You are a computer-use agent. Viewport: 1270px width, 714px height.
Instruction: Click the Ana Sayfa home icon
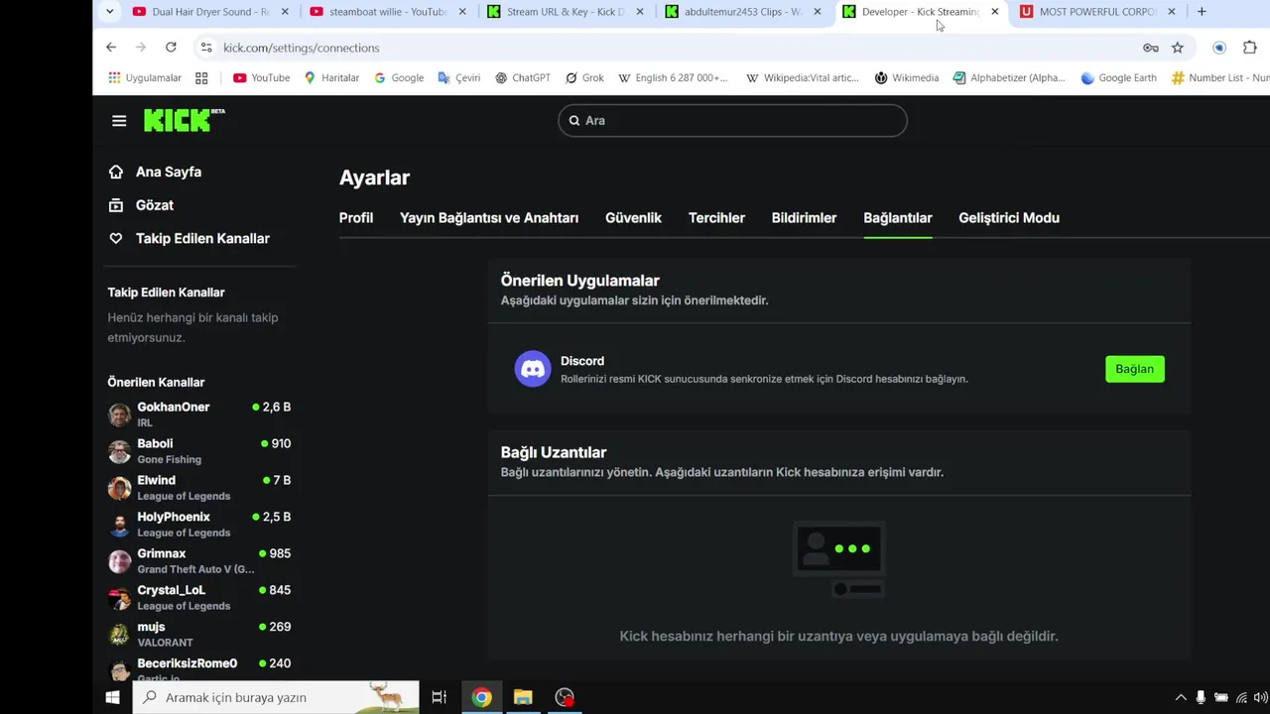[x=116, y=172]
